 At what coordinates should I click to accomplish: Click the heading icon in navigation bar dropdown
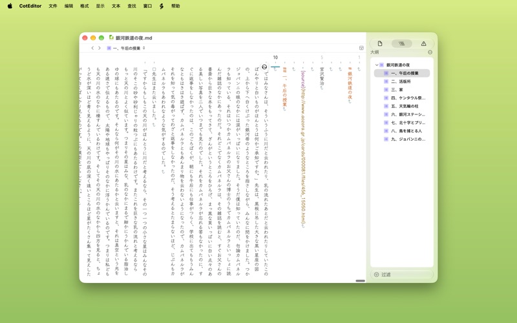[x=109, y=48]
